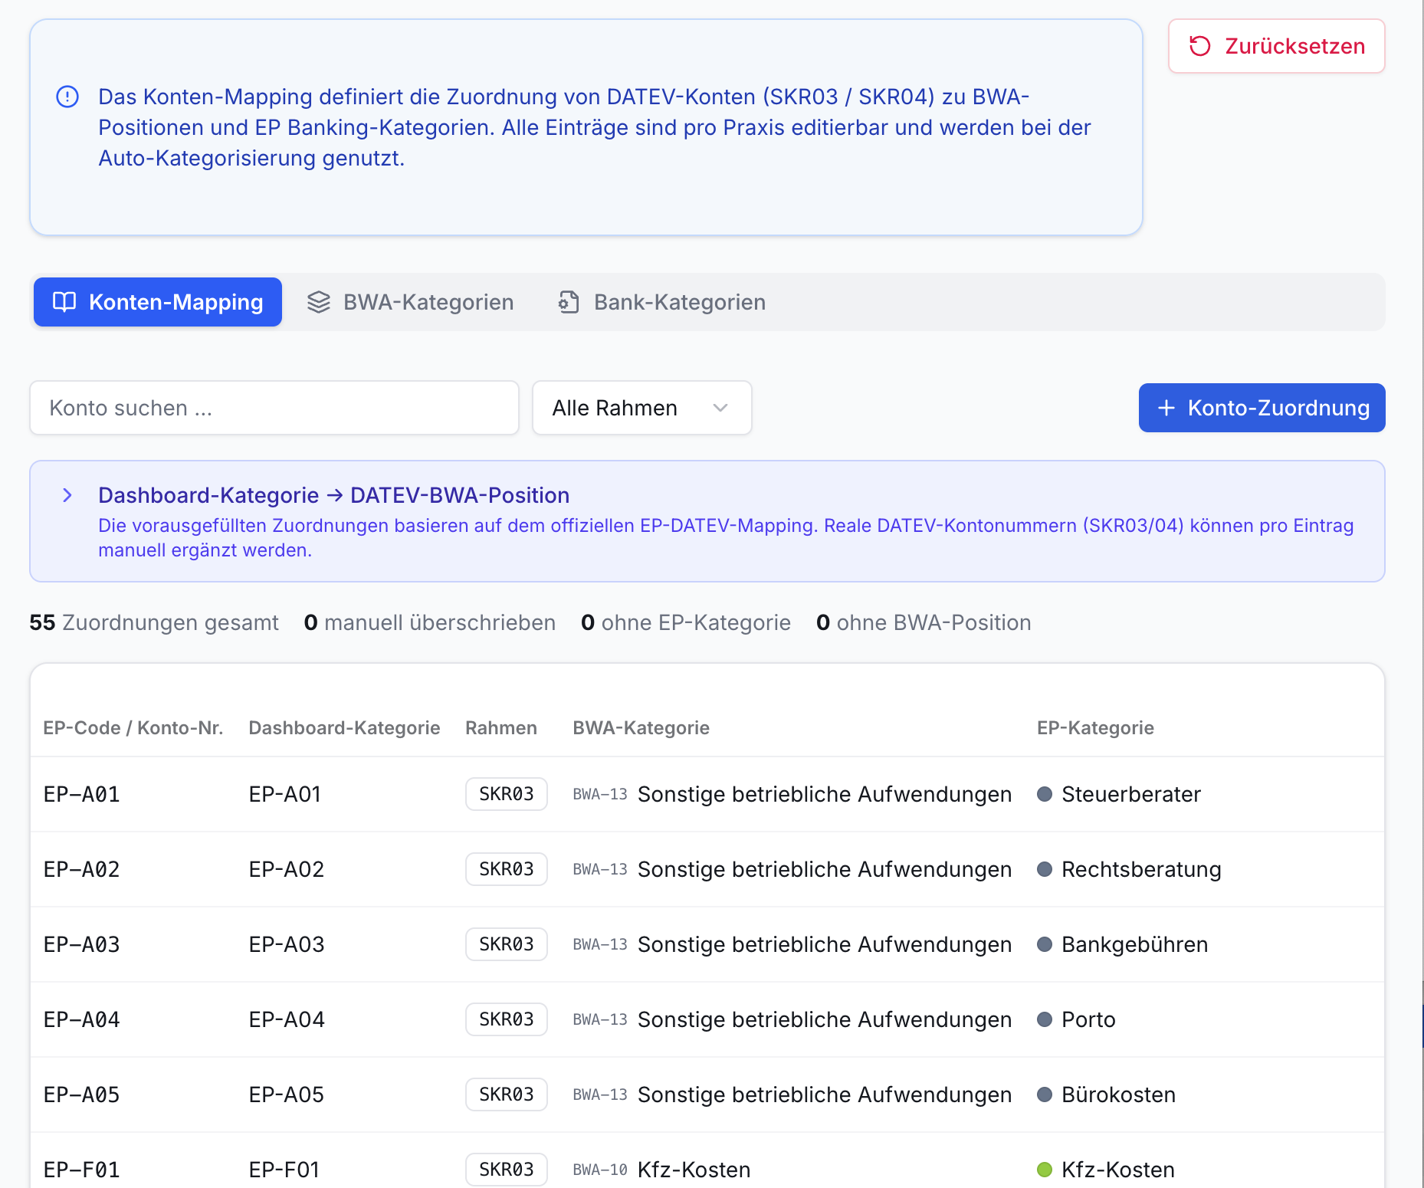Click the Dashboard-Kategorie column header
Screen dimensions: 1424x1188
(x=344, y=727)
